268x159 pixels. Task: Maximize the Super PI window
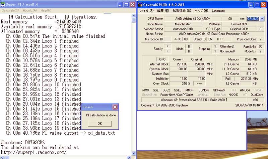(x=126, y=5)
